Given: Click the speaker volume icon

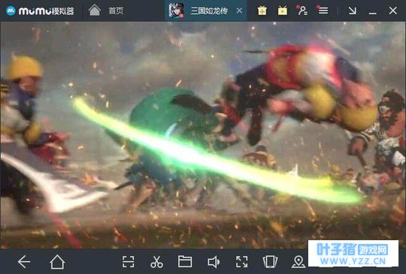Looking at the screenshot, I should 214,262.
